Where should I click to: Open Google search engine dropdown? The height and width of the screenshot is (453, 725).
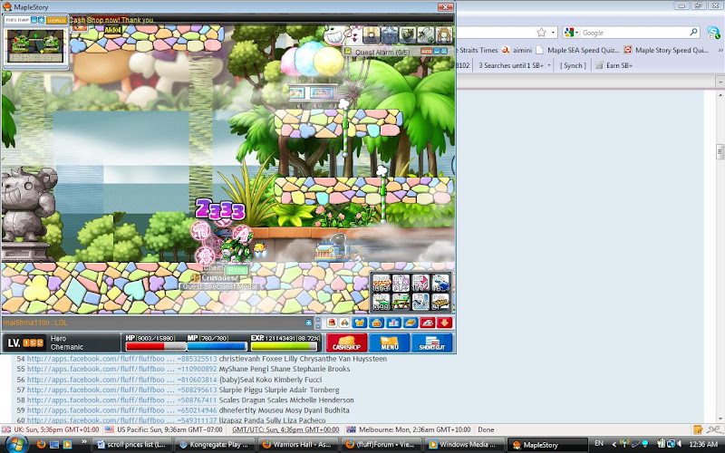(x=572, y=33)
